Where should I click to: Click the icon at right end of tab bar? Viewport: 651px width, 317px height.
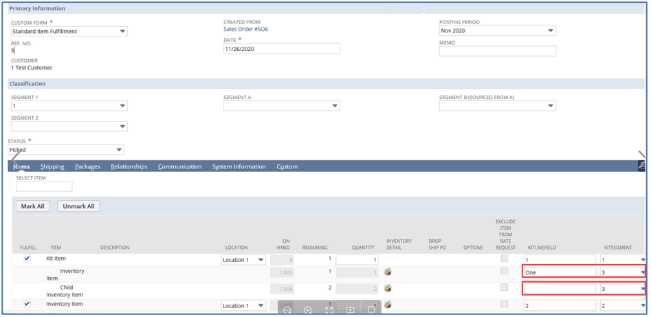coord(641,166)
